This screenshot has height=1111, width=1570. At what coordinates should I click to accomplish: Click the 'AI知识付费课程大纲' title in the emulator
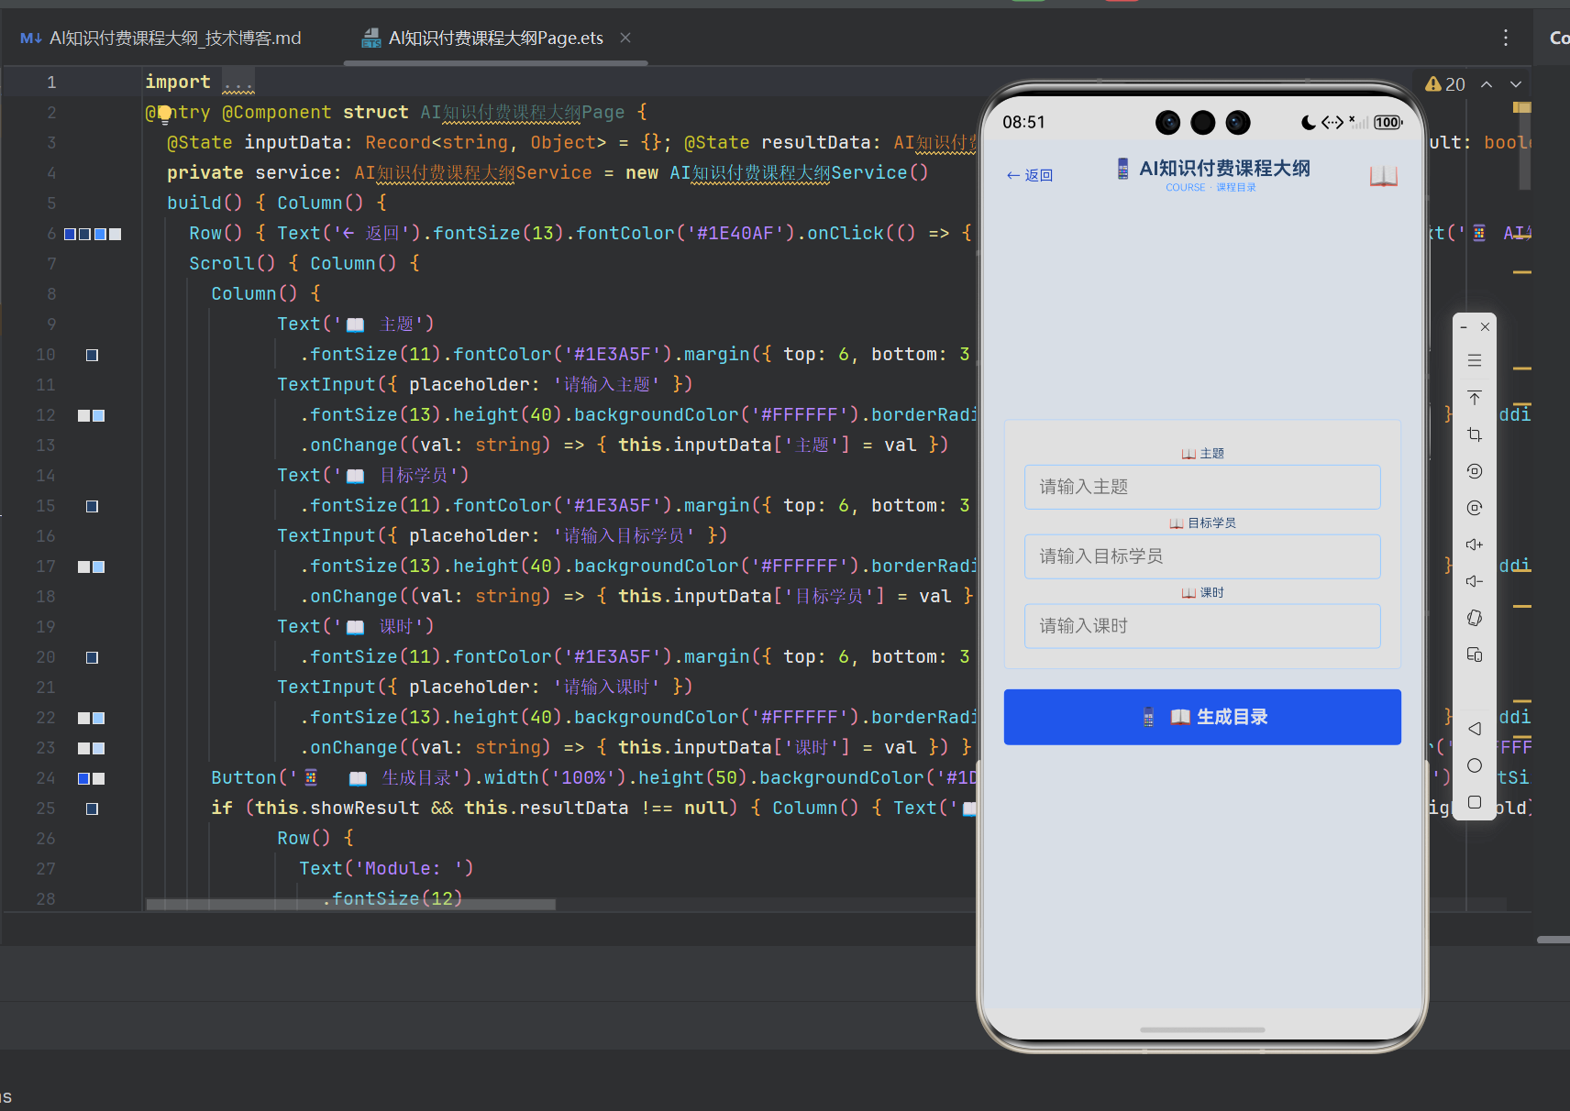coord(1224,168)
